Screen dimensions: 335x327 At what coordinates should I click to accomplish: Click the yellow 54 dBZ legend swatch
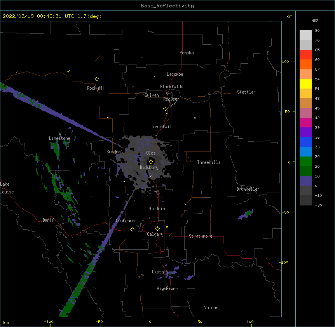[305, 83]
